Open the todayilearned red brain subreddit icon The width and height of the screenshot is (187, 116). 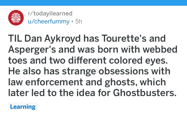coord(16,18)
